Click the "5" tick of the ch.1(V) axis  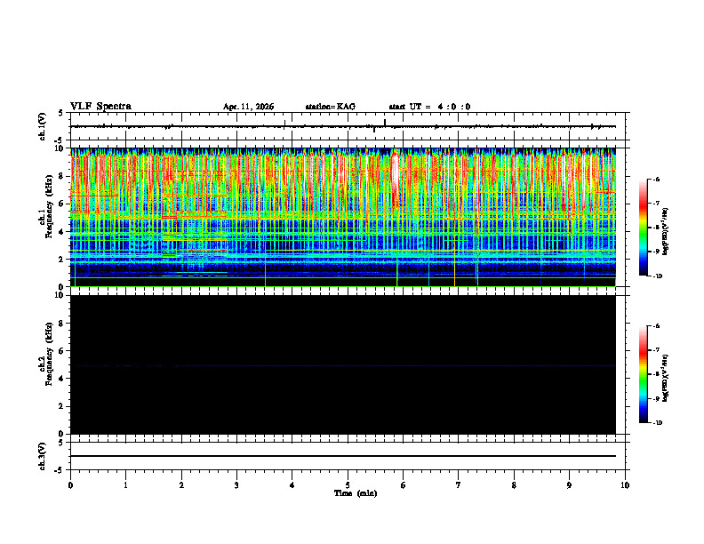point(61,113)
